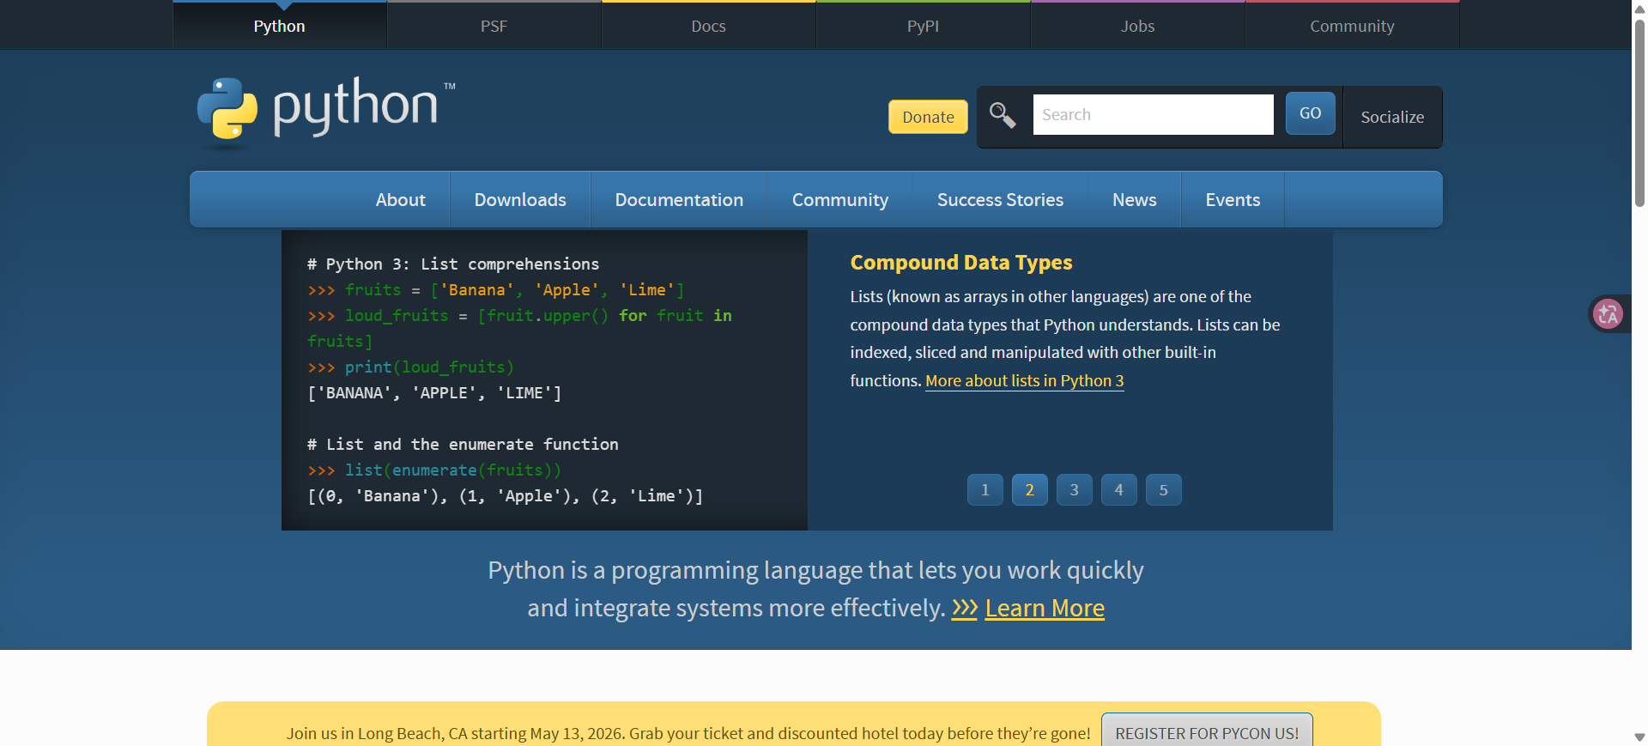The width and height of the screenshot is (1648, 746).
Task: Click the yellow Donate button
Action: 928,117
